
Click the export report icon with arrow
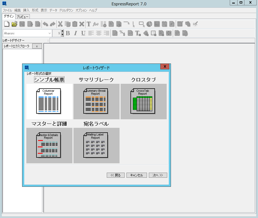30,24
